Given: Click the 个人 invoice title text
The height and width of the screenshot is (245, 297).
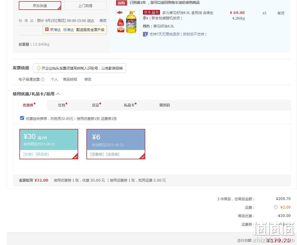Looking at the screenshot, I should [54, 80].
